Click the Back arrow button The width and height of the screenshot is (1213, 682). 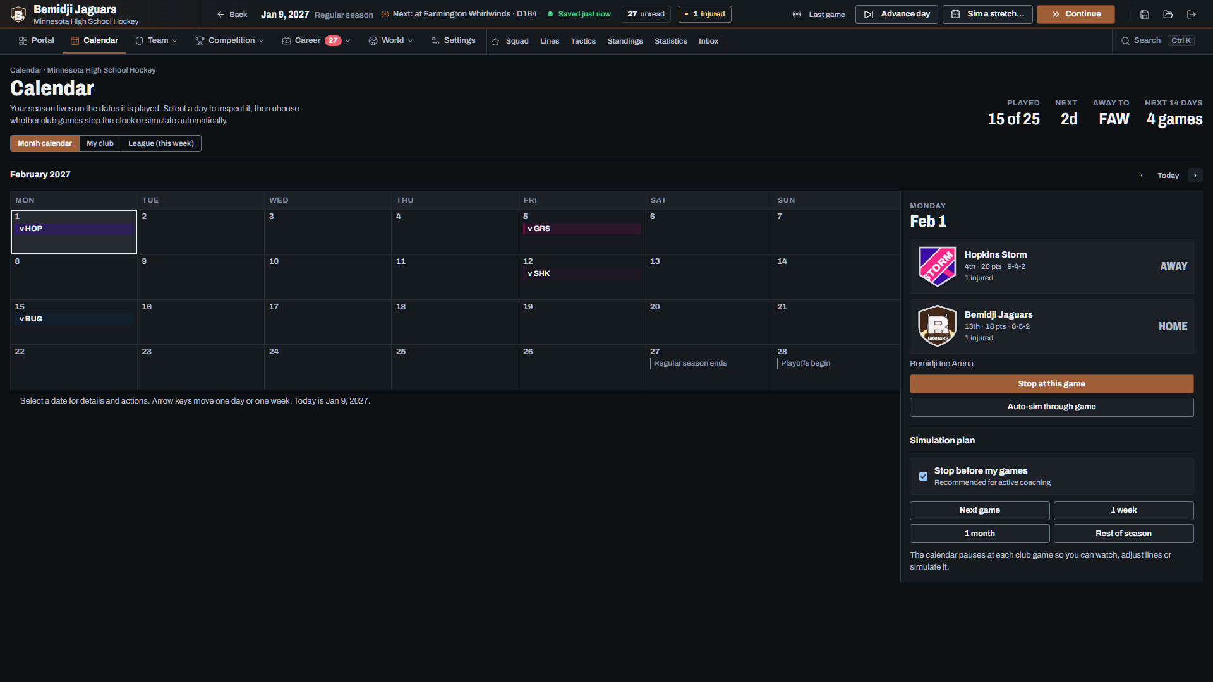pos(232,15)
